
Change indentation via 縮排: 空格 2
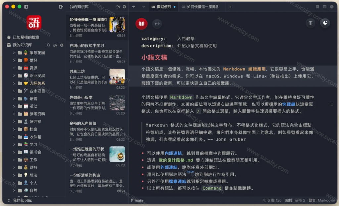[x=295, y=200]
